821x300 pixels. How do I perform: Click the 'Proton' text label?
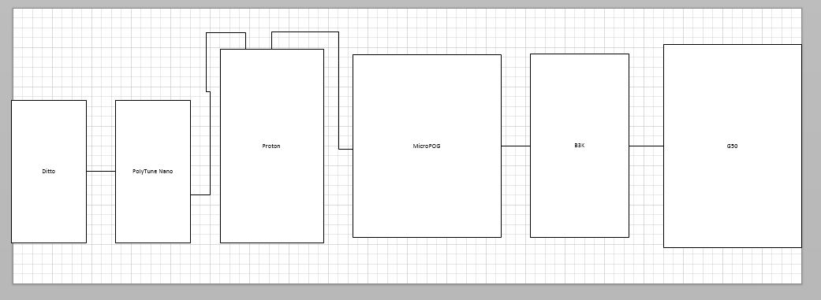point(271,146)
